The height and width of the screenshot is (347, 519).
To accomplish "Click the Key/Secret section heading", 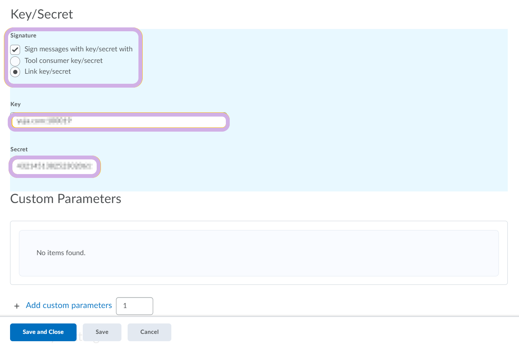I will [x=42, y=14].
